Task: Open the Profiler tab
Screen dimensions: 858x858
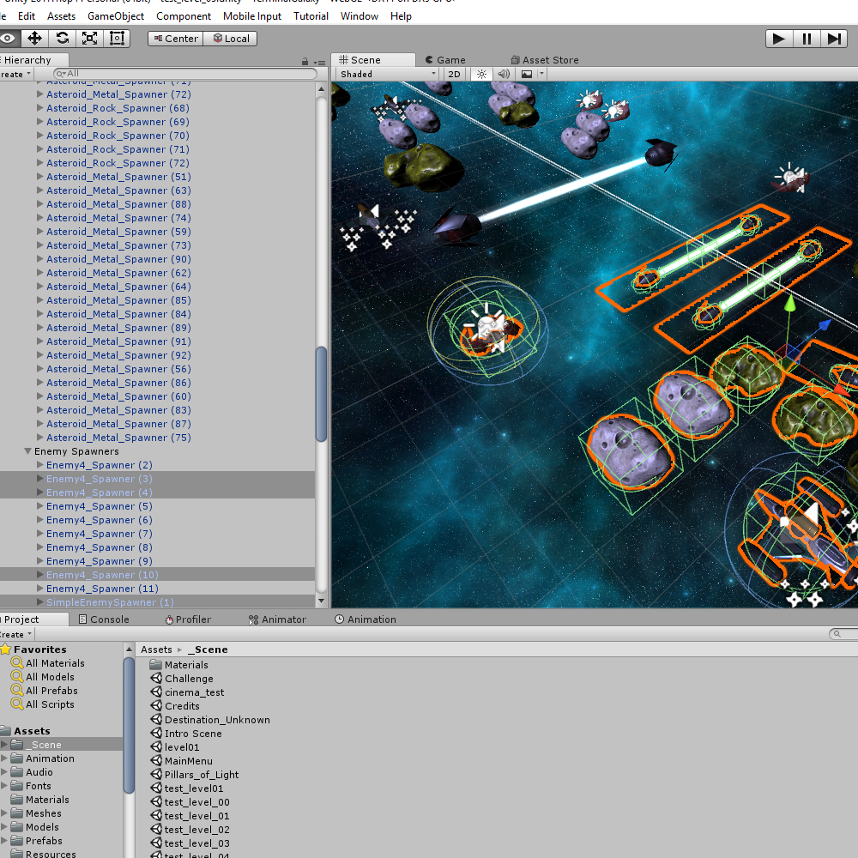Action: [x=188, y=619]
